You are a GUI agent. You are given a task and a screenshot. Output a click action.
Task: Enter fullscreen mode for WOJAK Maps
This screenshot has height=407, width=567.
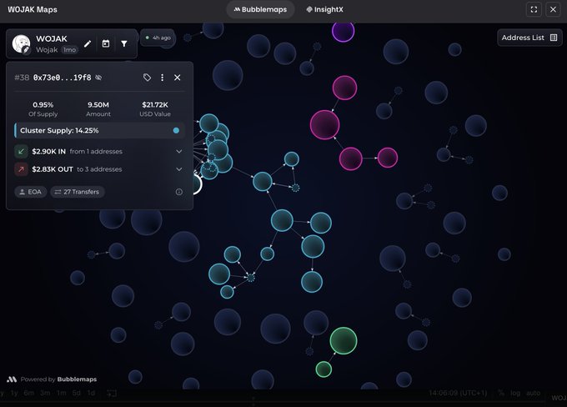pos(534,10)
